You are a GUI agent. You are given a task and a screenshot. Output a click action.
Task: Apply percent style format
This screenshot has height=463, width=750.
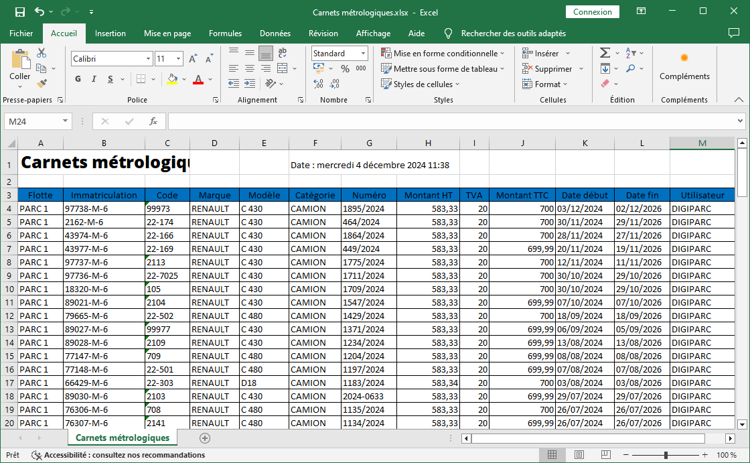[345, 68]
